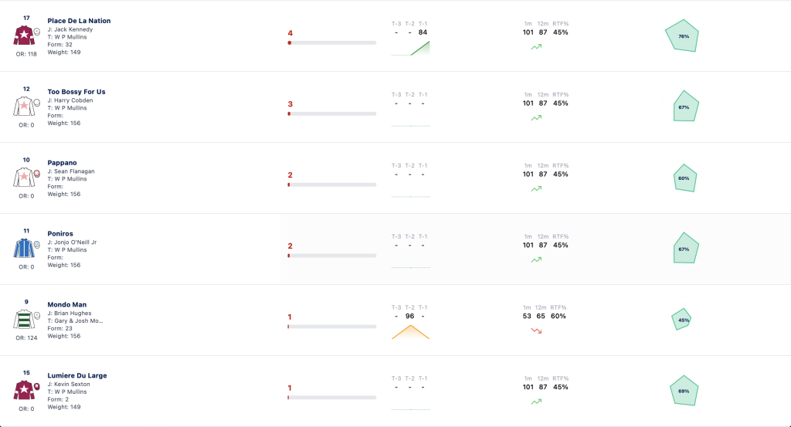The height and width of the screenshot is (427, 791).
Task: Click the 76% pentagon rating for Place De La Nation
Action: [x=682, y=36]
